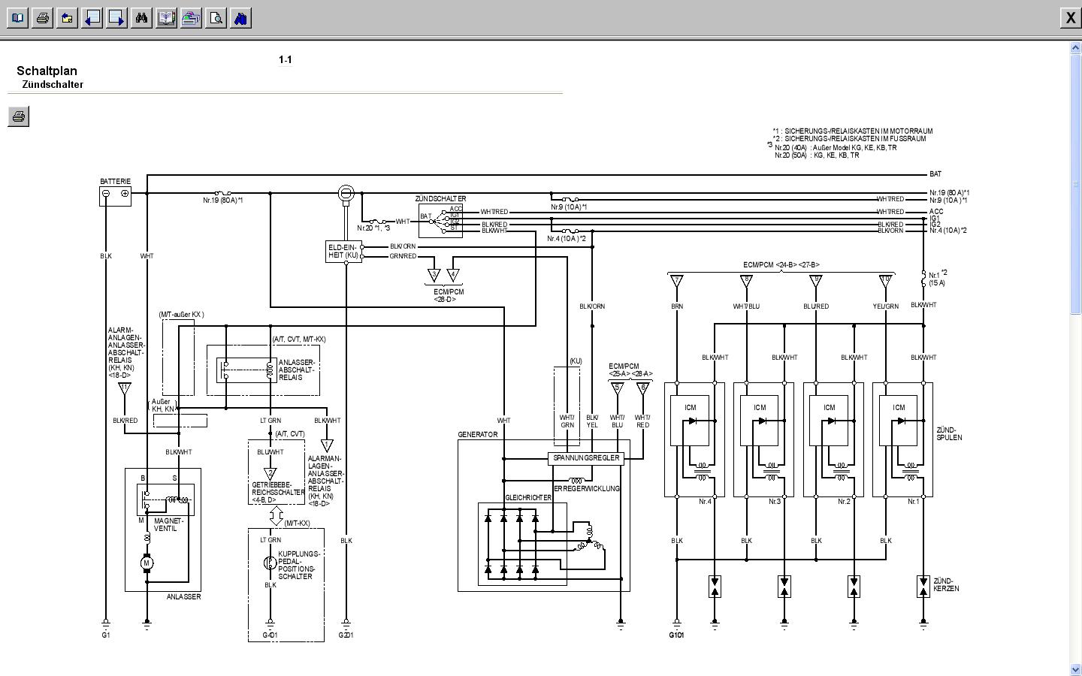Click the ZÜNDSCHALTER switch symbol in diagram

(440, 219)
